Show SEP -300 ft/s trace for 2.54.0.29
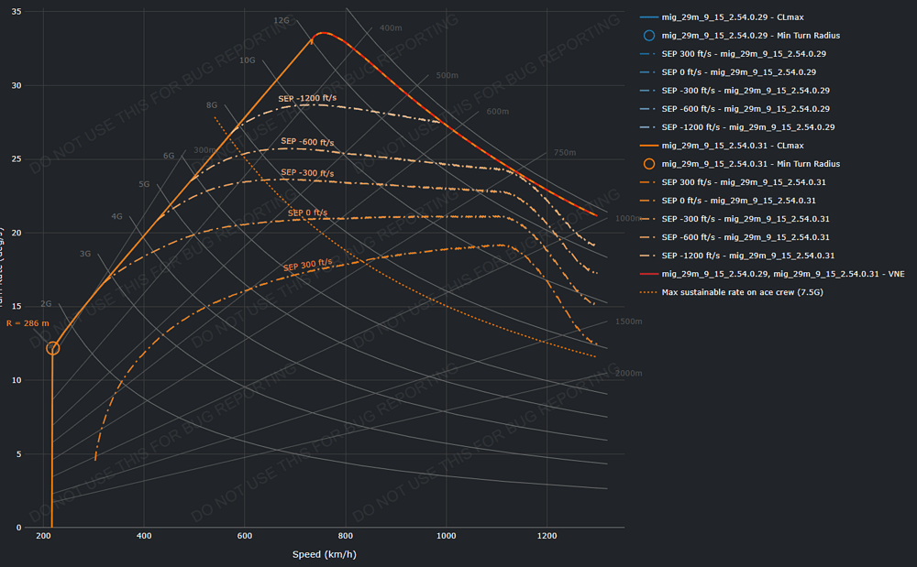Image resolution: width=917 pixels, height=567 pixels. point(743,91)
